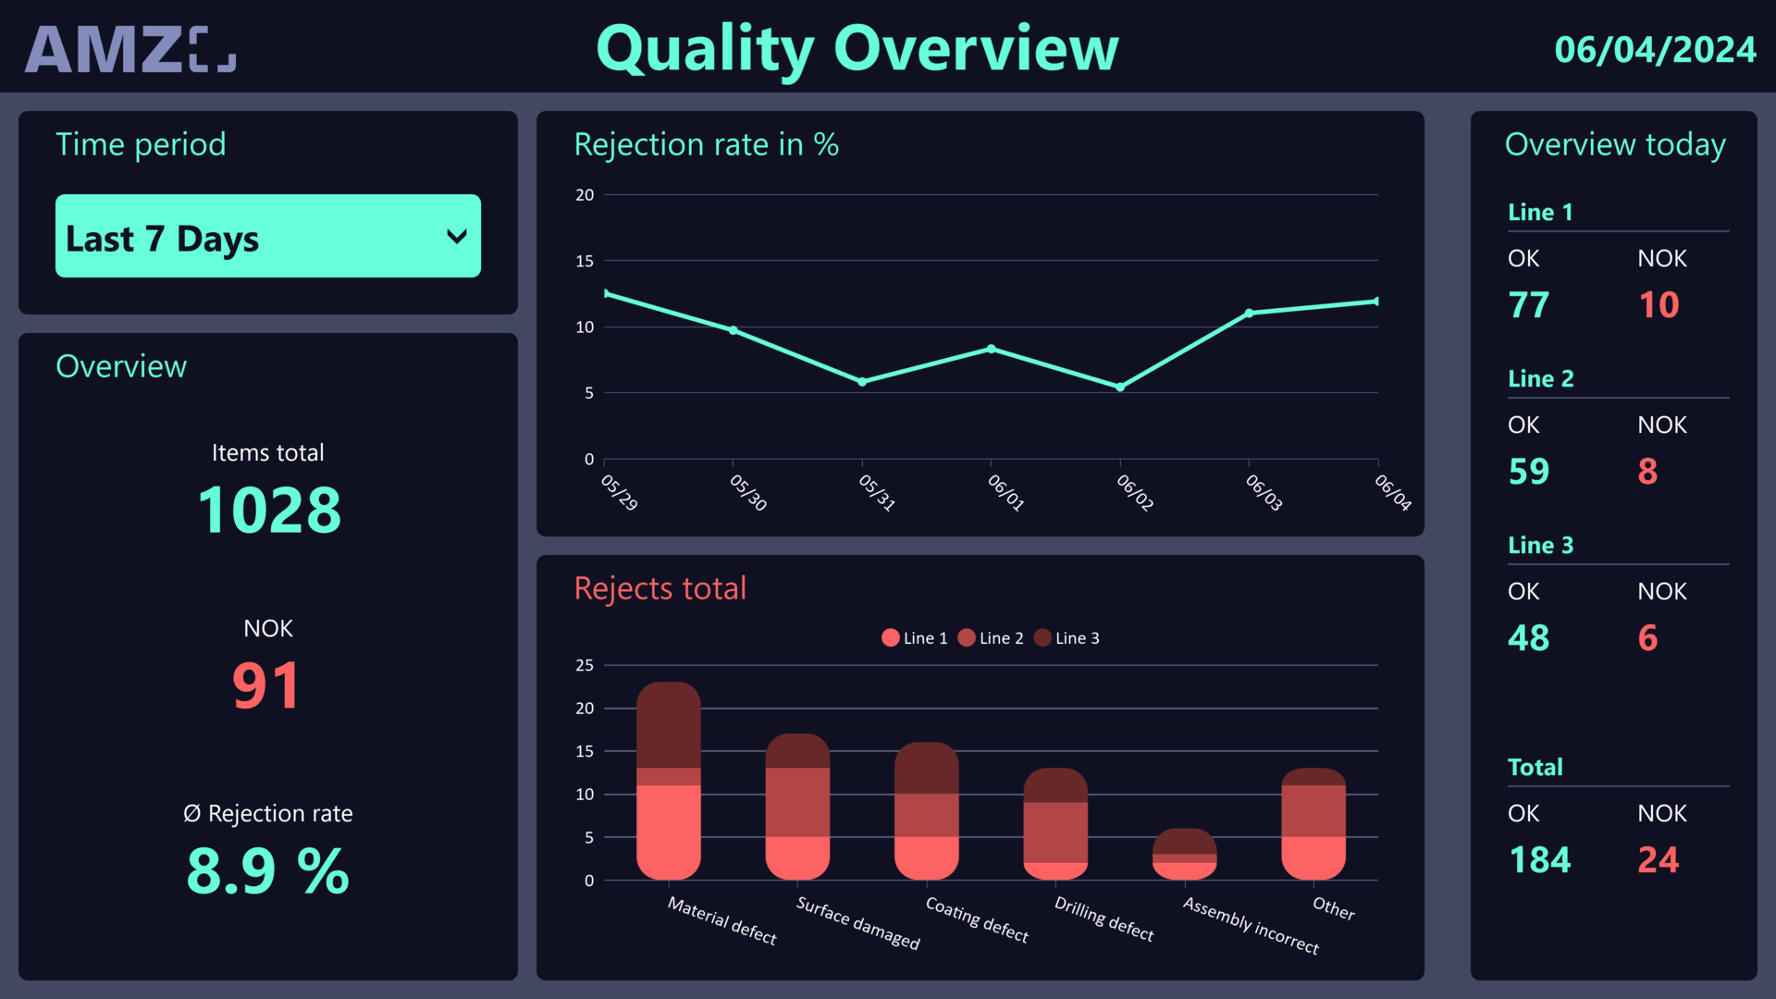Select the red NOK count 91
The width and height of the screenshot is (1776, 999).
267,683
